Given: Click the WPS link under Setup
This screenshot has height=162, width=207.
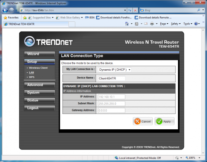Looking at the screenshot, I should coord(32,77).
